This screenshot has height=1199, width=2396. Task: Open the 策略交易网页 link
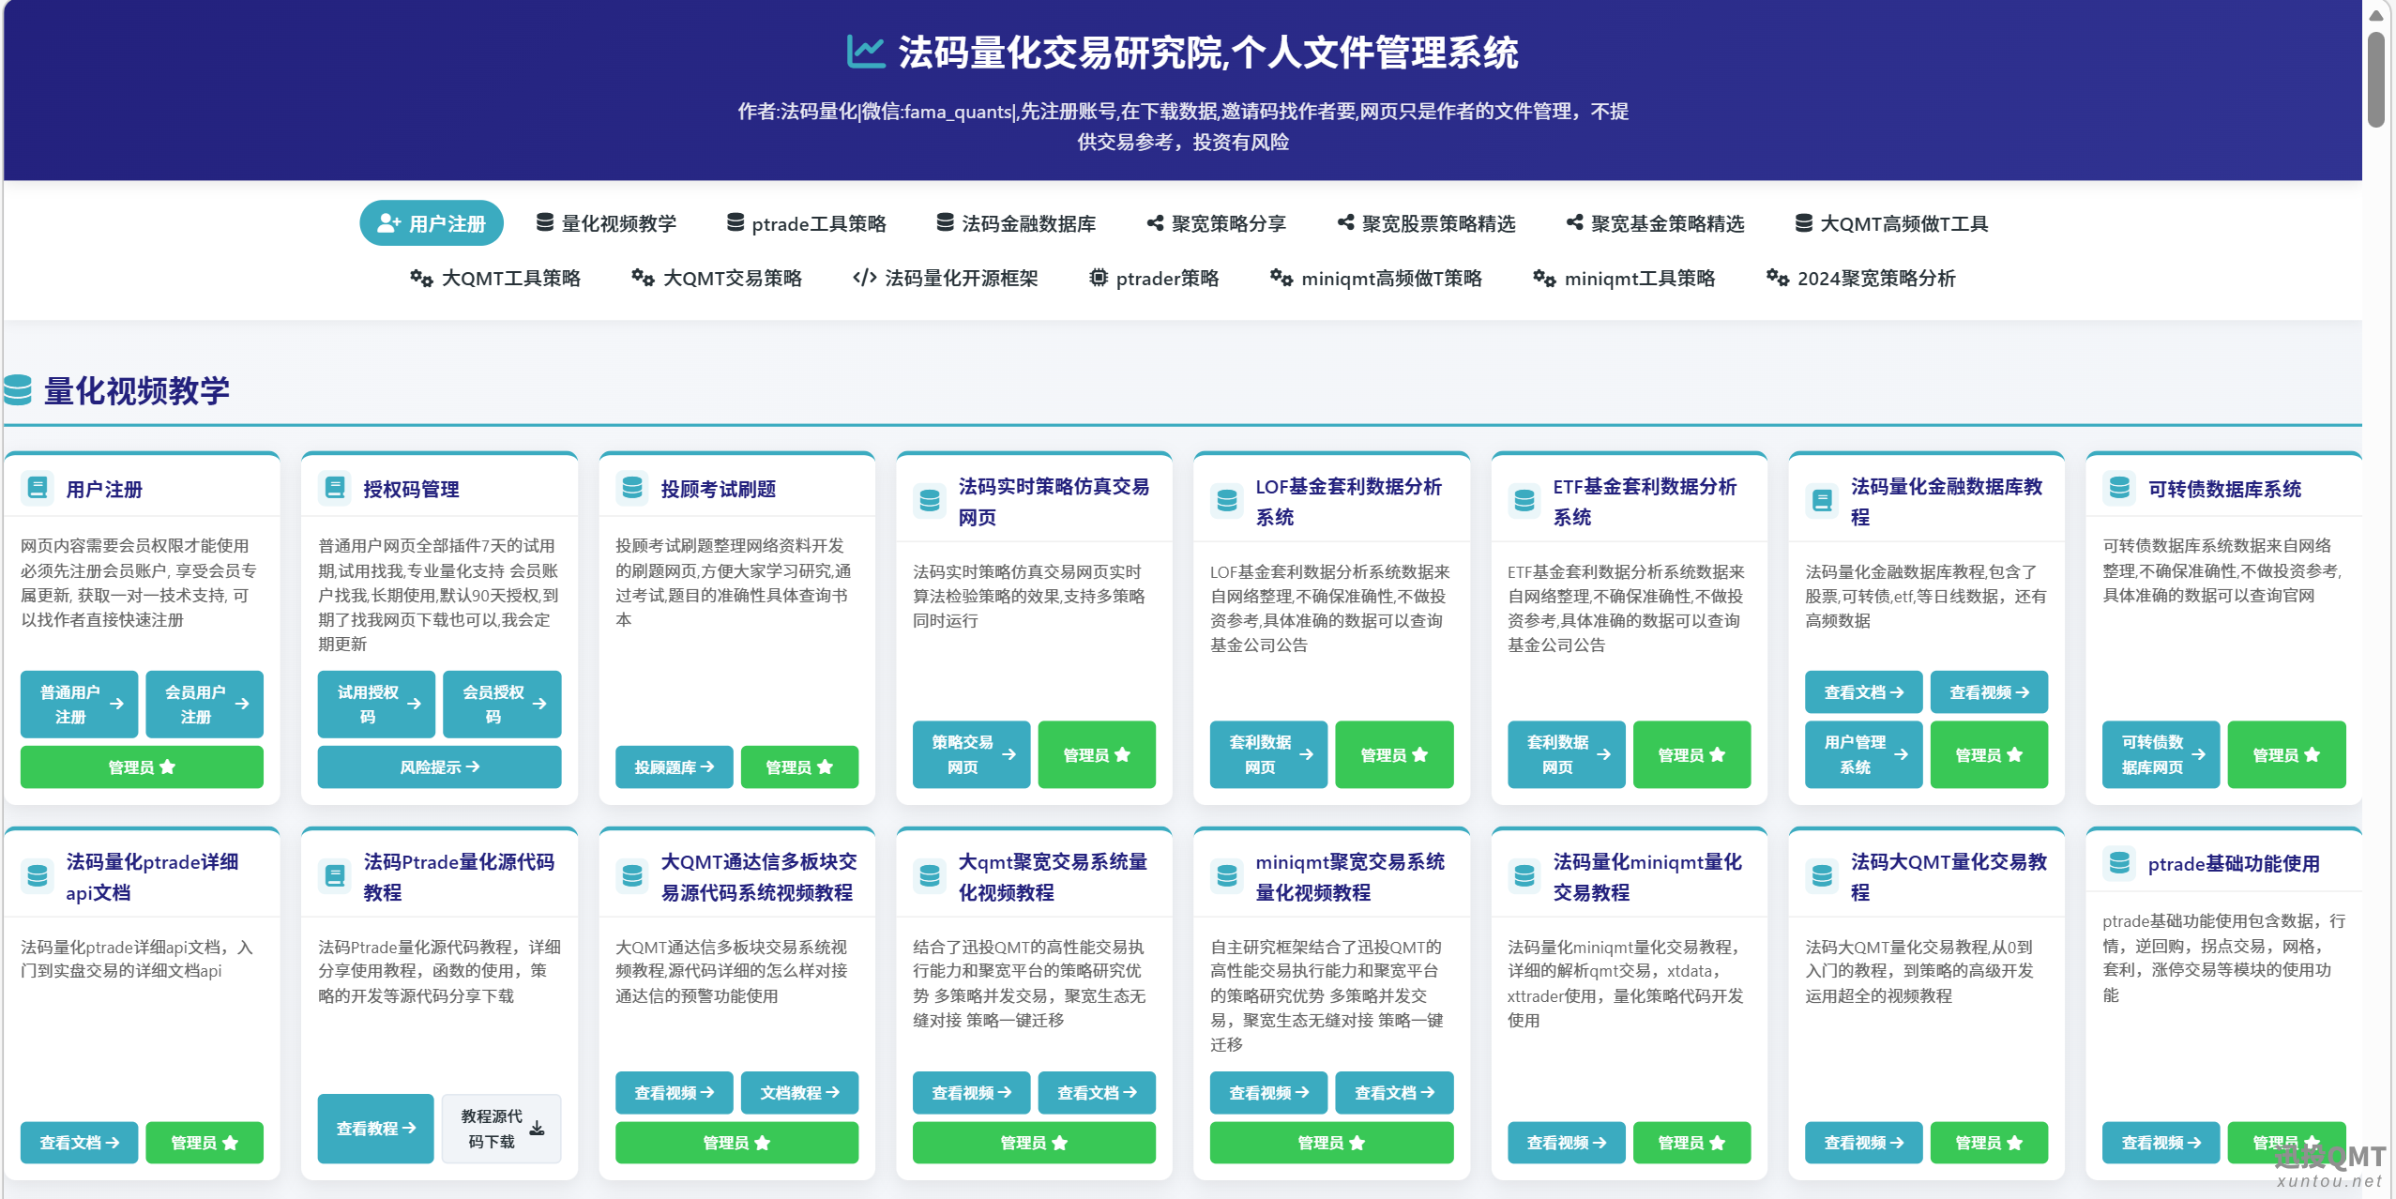pos(971,754)
